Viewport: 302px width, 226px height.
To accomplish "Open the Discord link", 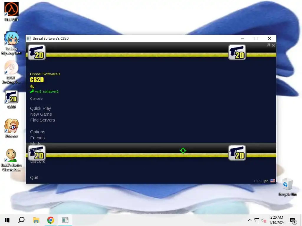I will pos(38,161).
